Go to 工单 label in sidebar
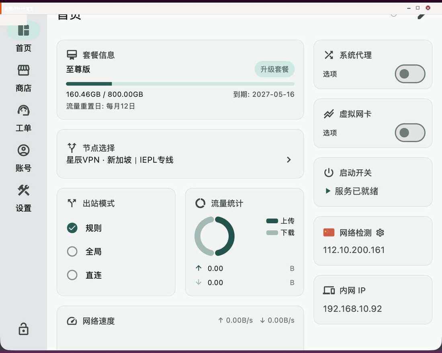This screenshot has height=353, width=442. point(23,128)
